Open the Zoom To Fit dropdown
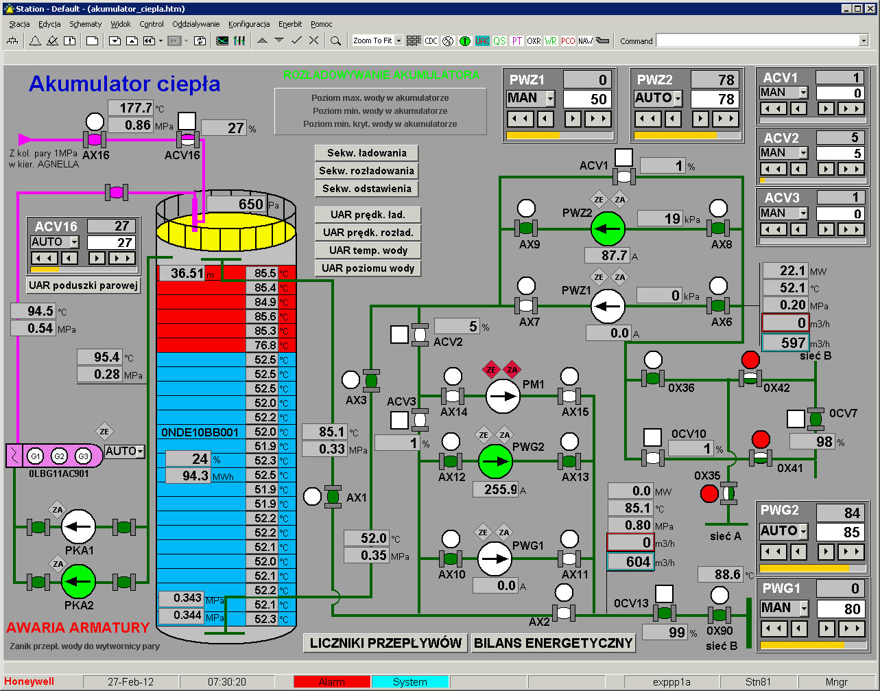Viewport: 880px width, 691px height. pos(399,41)
